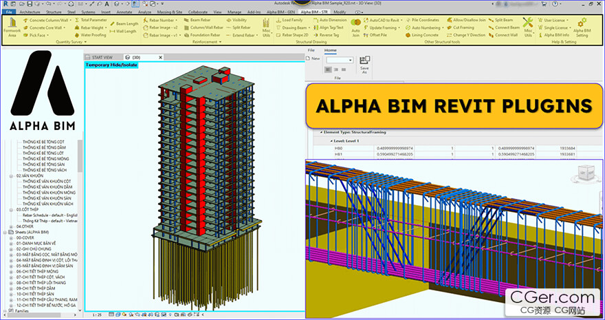Viewport: 605px width, 320px height.
Task: Open the Auto Numbering dropdown
Action: click(x=424, y=28)
